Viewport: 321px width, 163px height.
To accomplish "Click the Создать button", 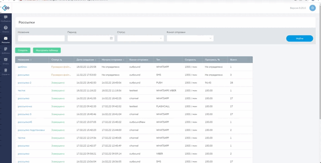I will 23,50.
